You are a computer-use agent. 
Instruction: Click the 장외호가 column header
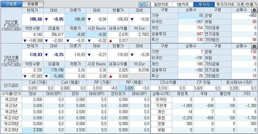pyautogui.click(x=118, y=94)
